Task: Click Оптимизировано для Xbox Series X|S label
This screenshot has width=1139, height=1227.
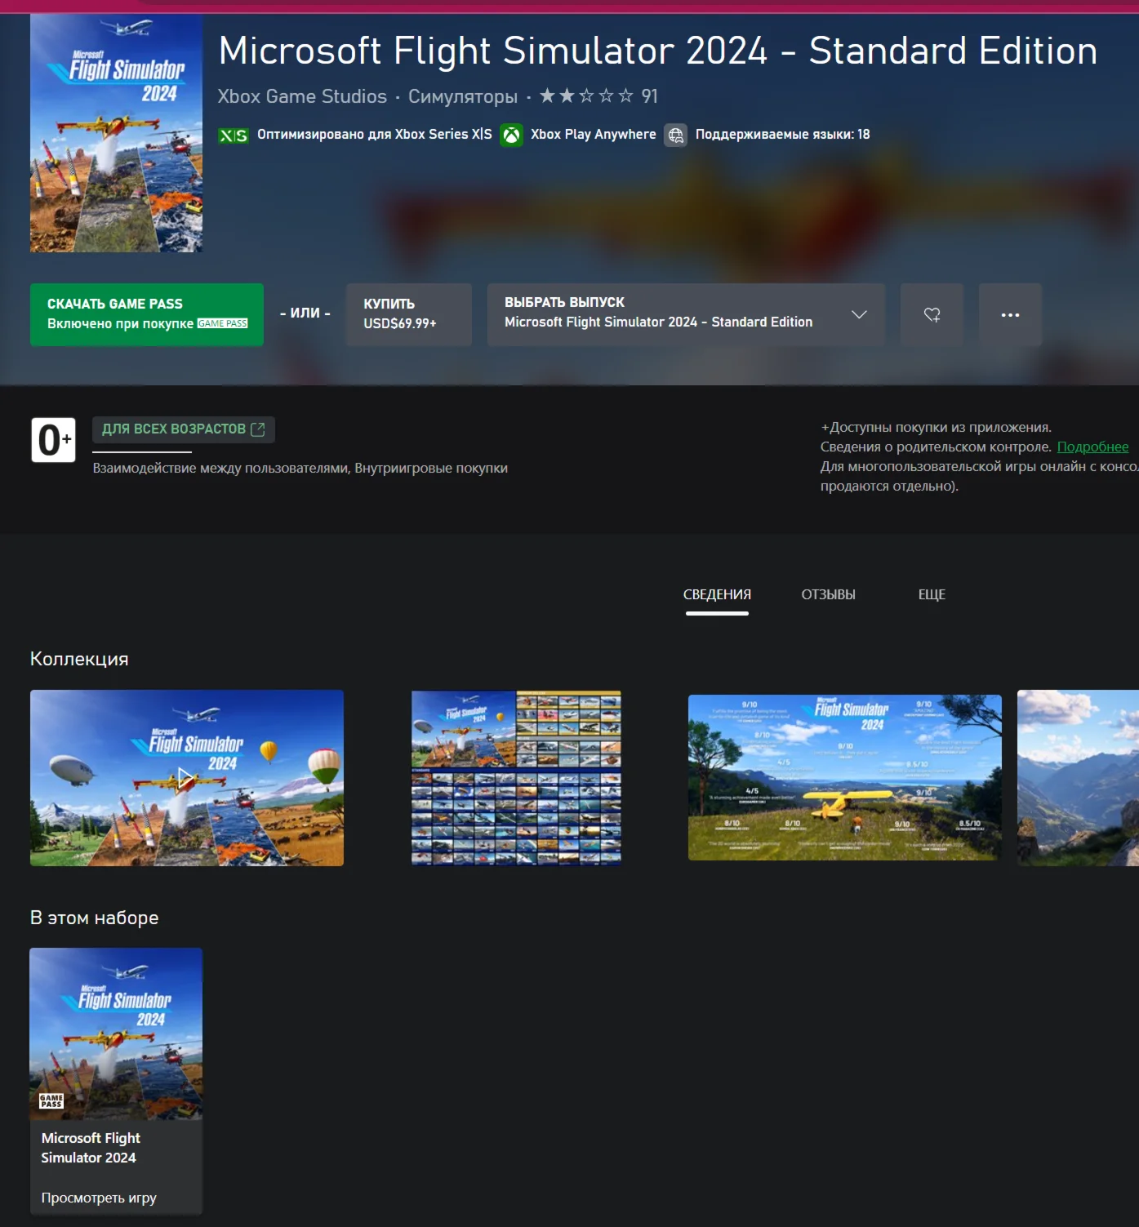Action: tap(375, 135)
